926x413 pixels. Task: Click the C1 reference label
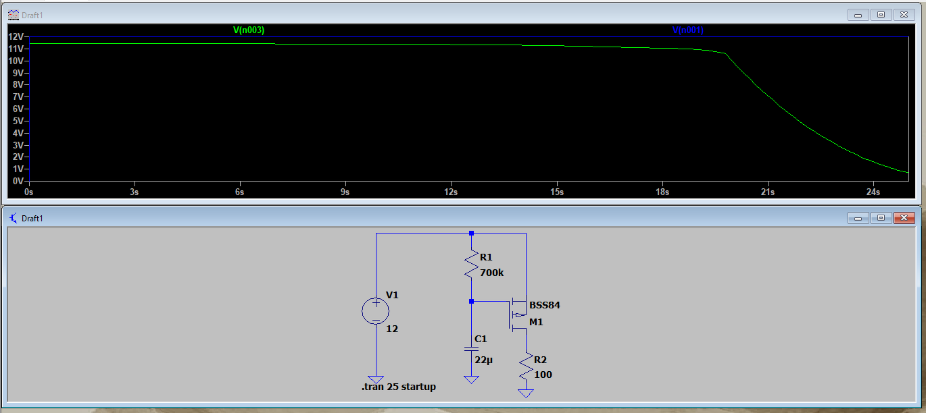click(x=481, y=339)
